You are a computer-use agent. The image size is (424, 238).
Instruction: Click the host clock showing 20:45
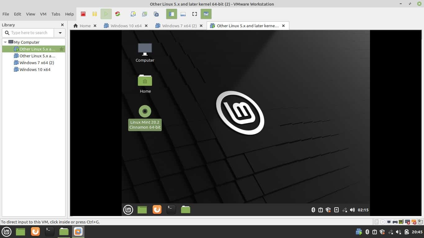[x=417, y=232]
